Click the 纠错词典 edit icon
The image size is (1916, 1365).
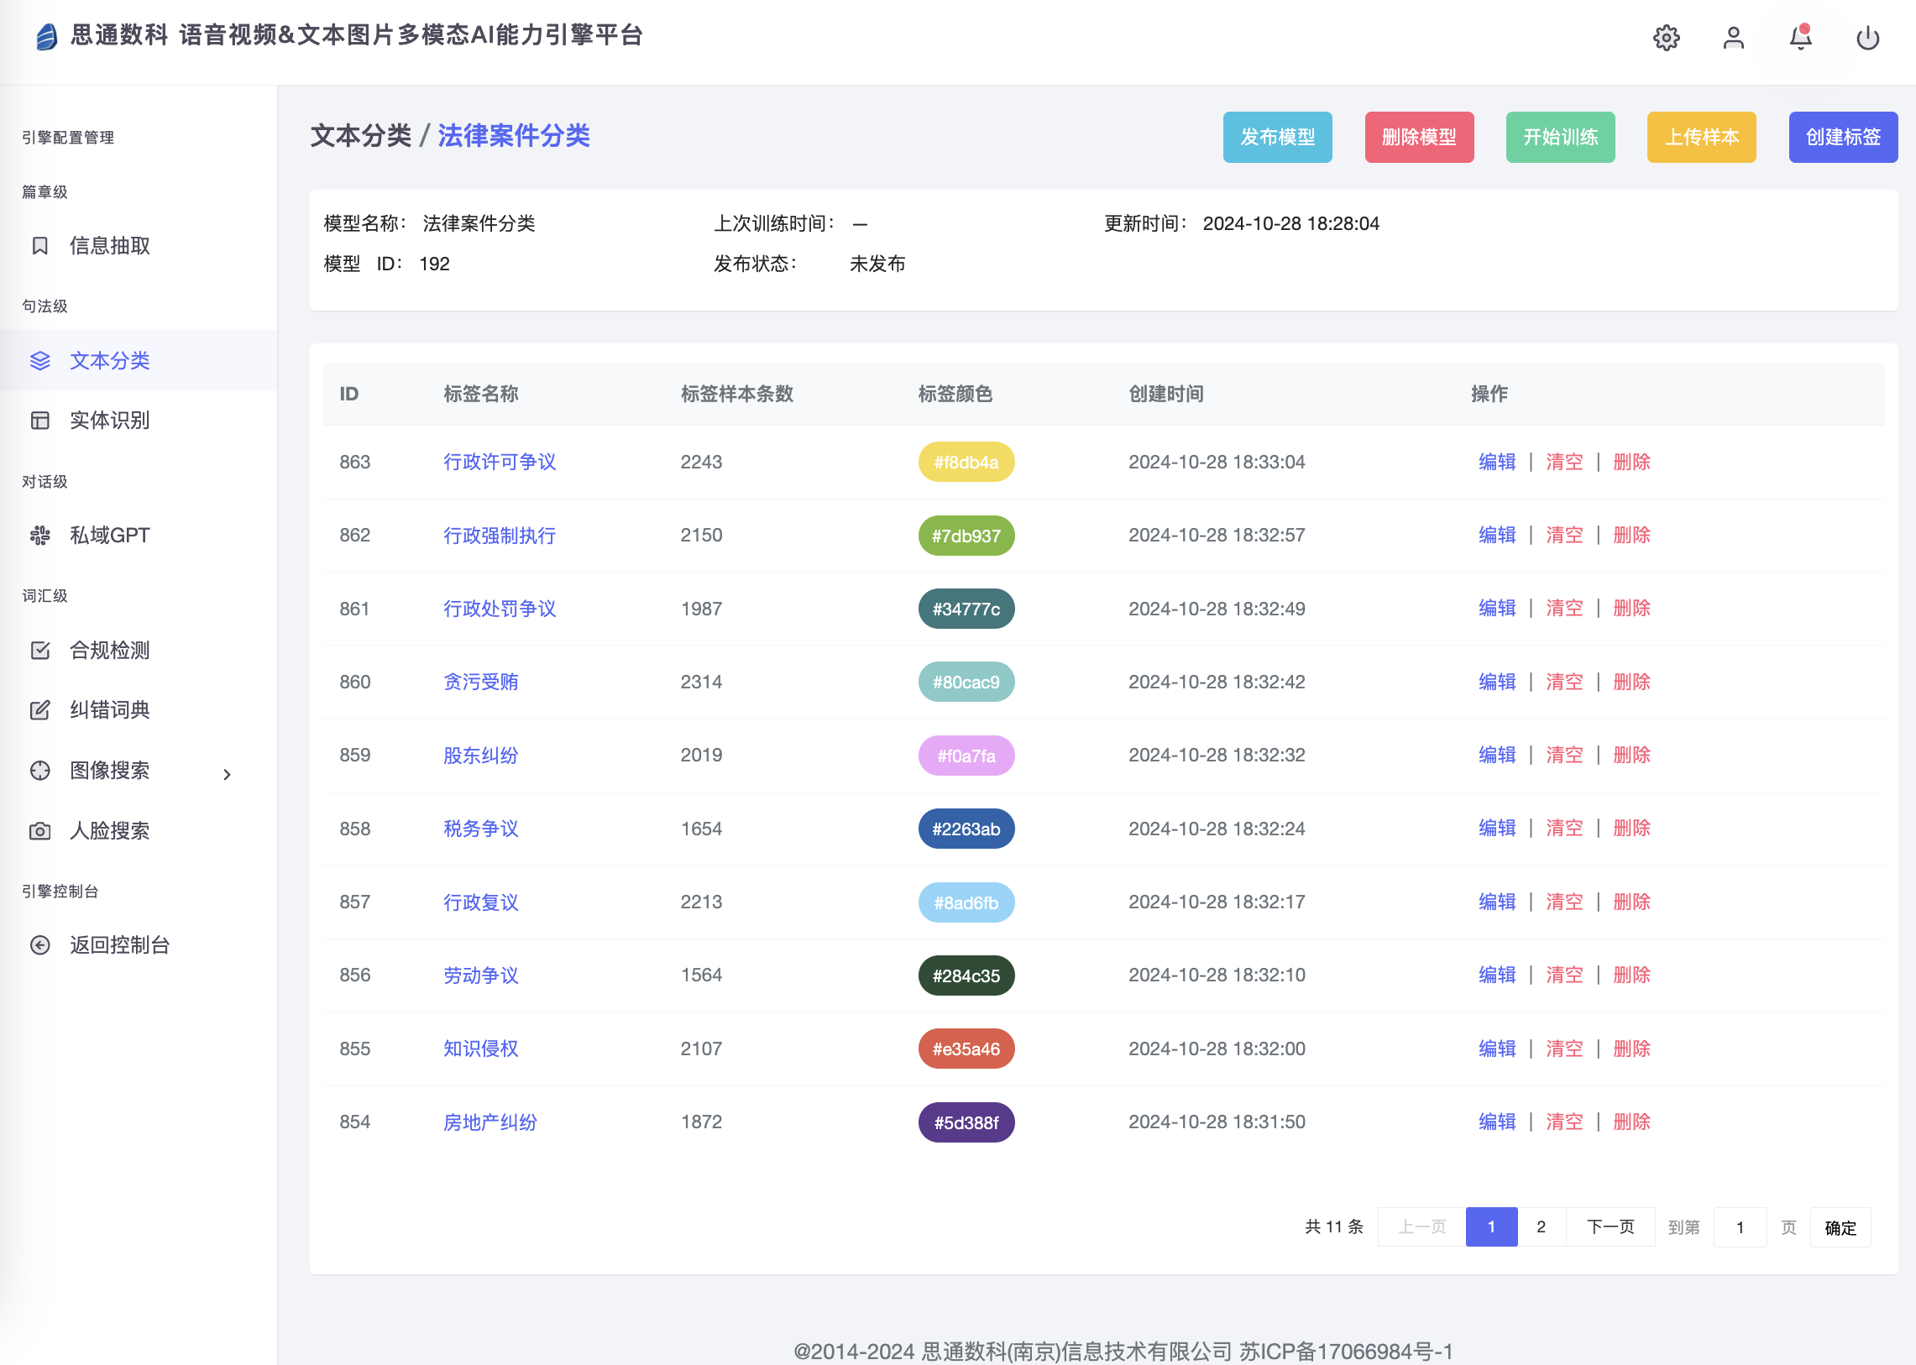coord(40,710)
